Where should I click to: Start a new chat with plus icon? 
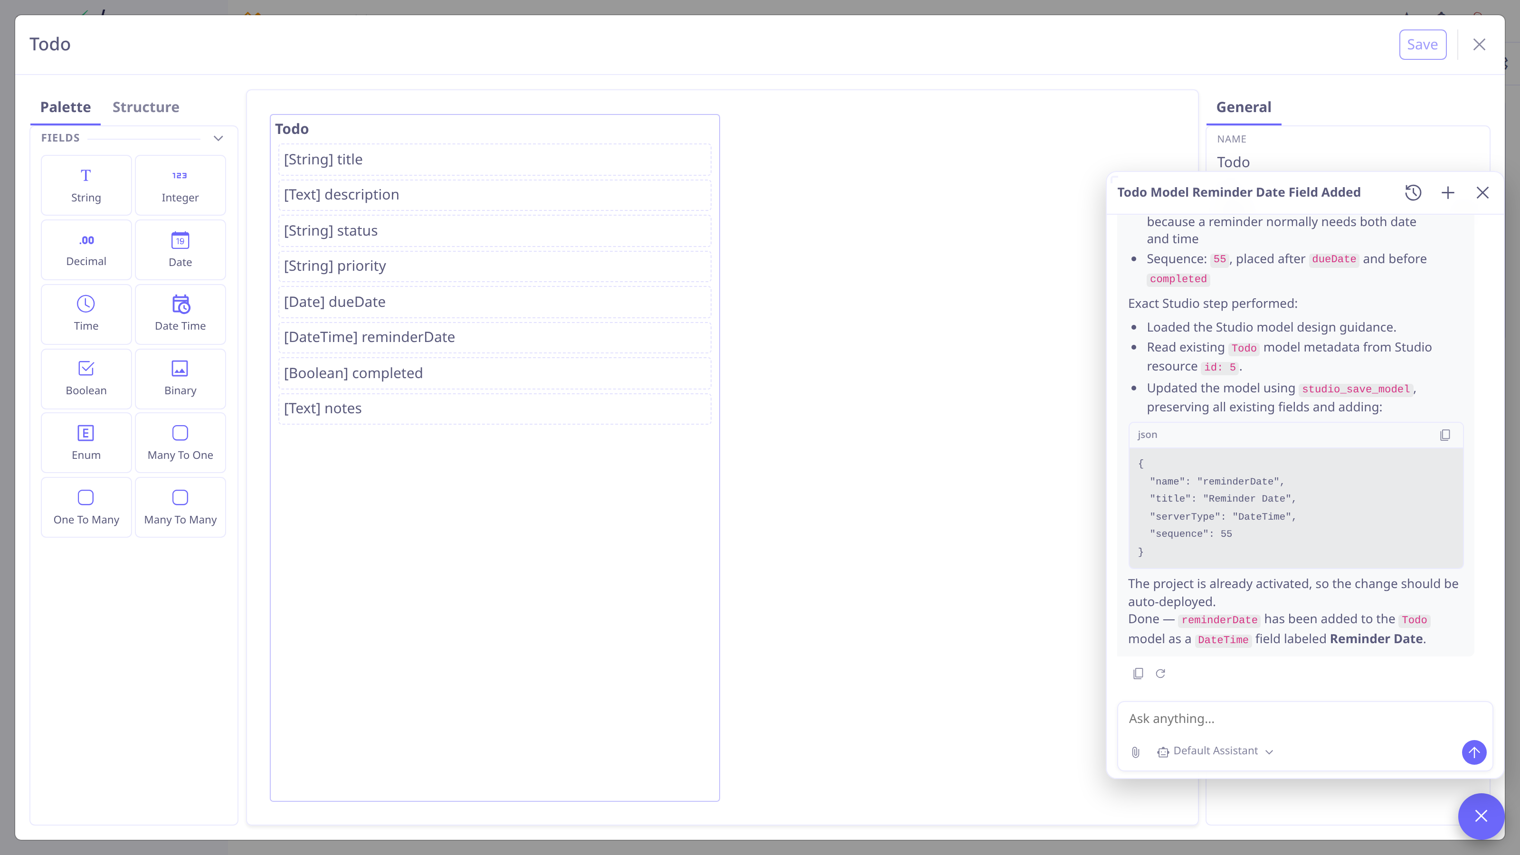click(1448, 192)
